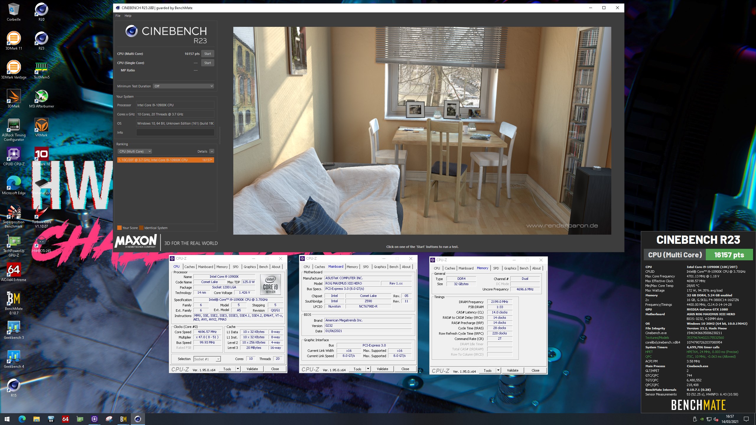Open Tools dropdown arrow in CPU-Z Memory window
The width and height of the screenshot is (756, 425).
point(498,370)
